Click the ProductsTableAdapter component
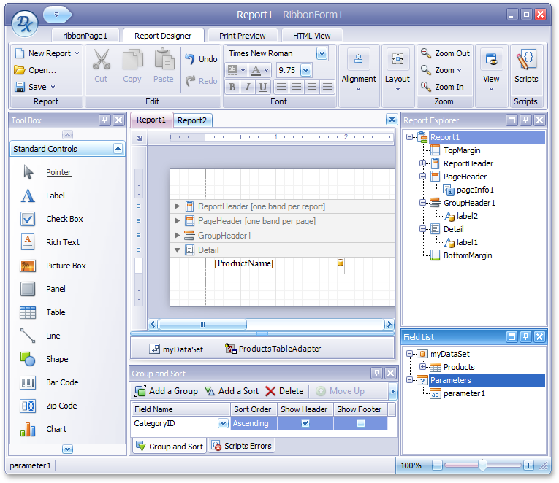 click(x=273, y=349)
